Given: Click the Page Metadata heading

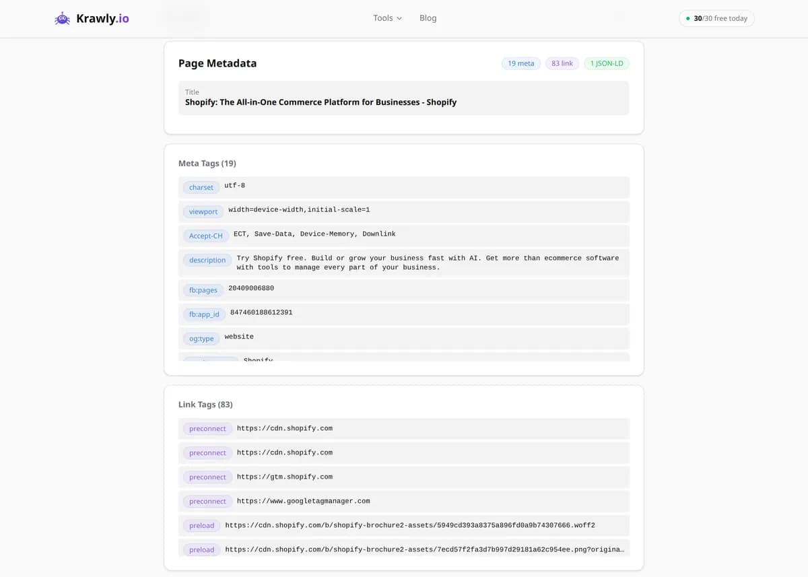Looking at the screenshot, I should [x=217, y=63].
